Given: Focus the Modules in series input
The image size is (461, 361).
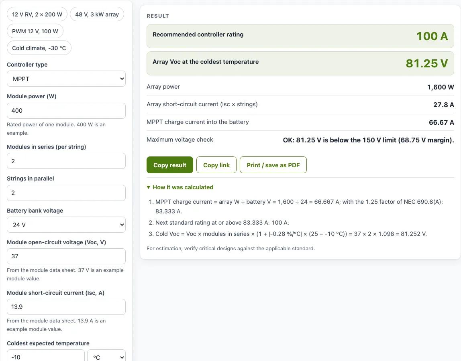Looking at the screenshot, I should [66, 161].
